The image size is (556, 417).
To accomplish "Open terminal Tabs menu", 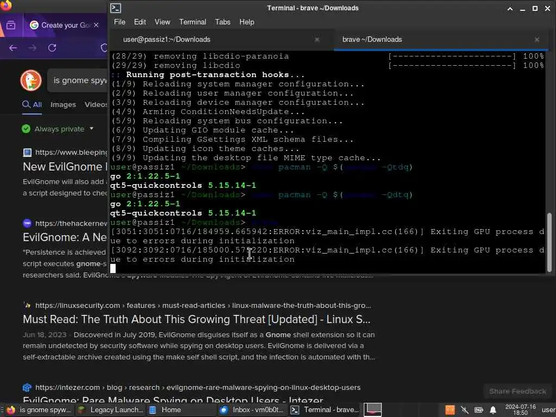I will (223, 22).
